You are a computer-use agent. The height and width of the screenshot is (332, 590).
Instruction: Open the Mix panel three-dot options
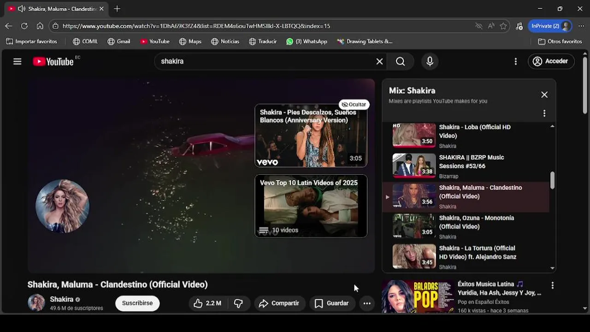(x=544, y=113)
